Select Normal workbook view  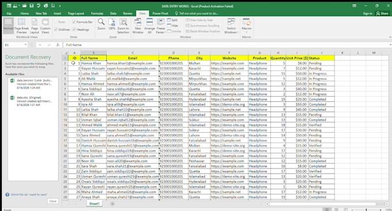point(8,26)
